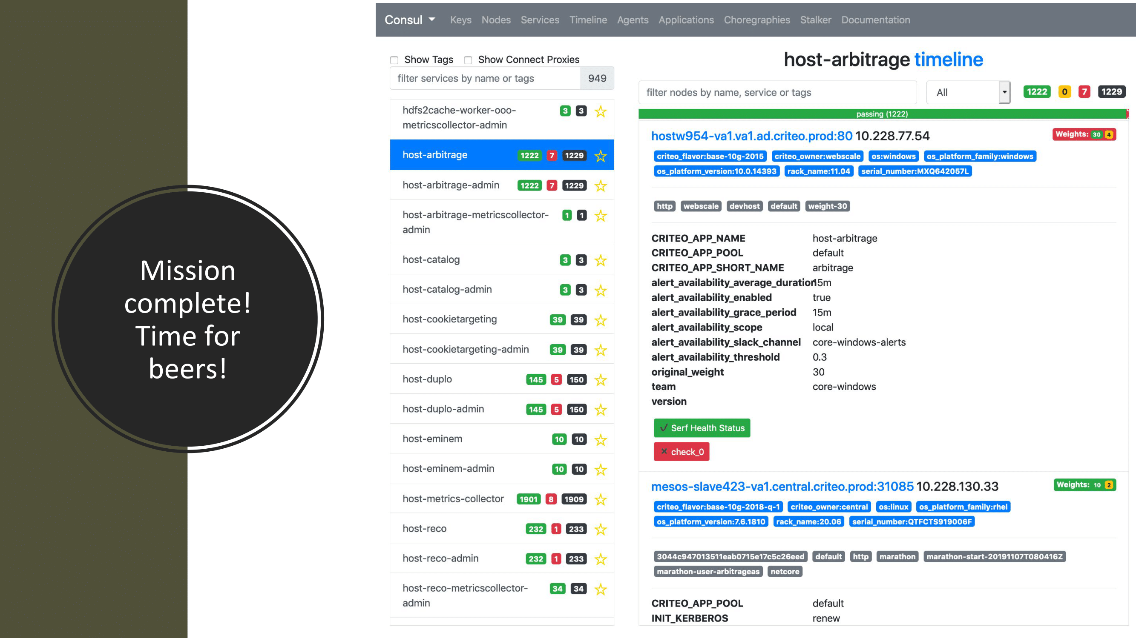
Task: Star host-eminem-admin service
Action: click(x=600, y=470)
